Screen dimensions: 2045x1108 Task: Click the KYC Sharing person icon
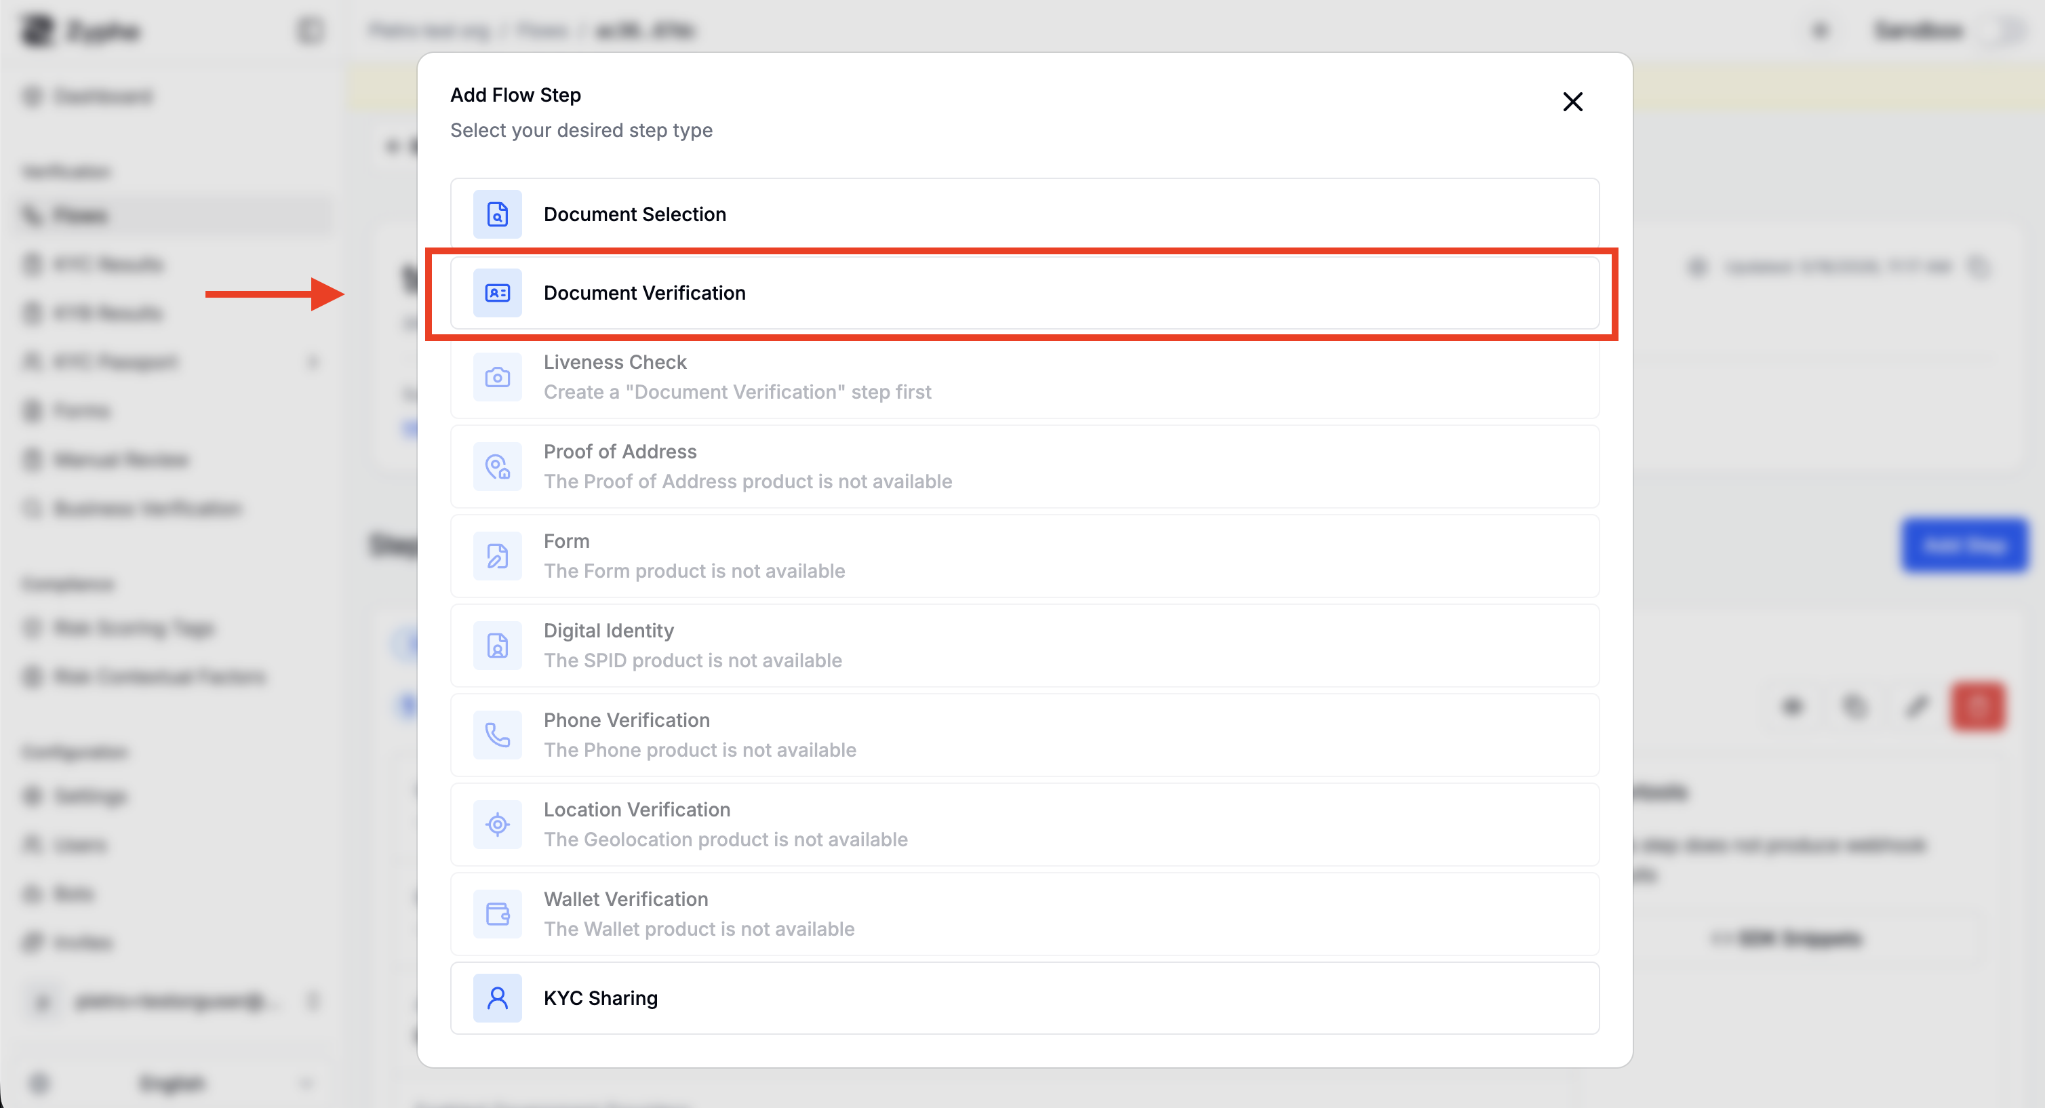click(498, 997)
